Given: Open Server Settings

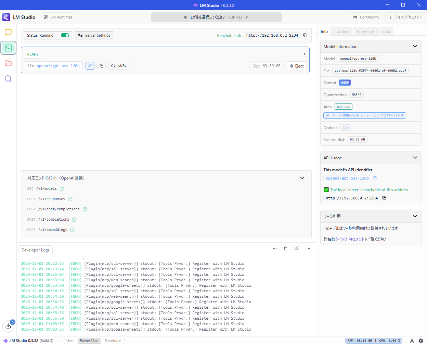Looking at the screenshot, I should [94, 35].
